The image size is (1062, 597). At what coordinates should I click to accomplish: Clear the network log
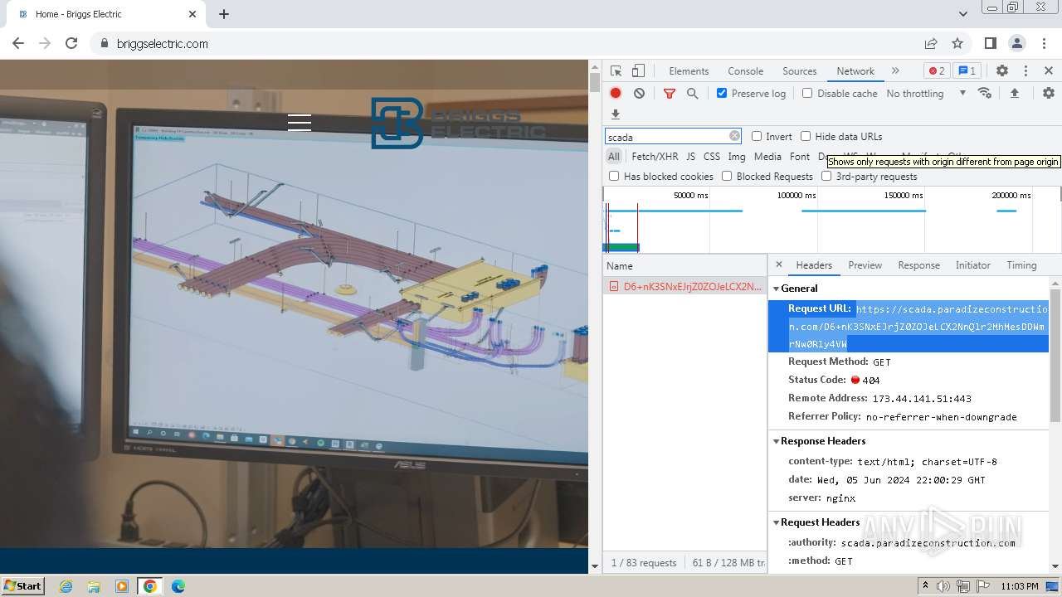tap(639, 94)
